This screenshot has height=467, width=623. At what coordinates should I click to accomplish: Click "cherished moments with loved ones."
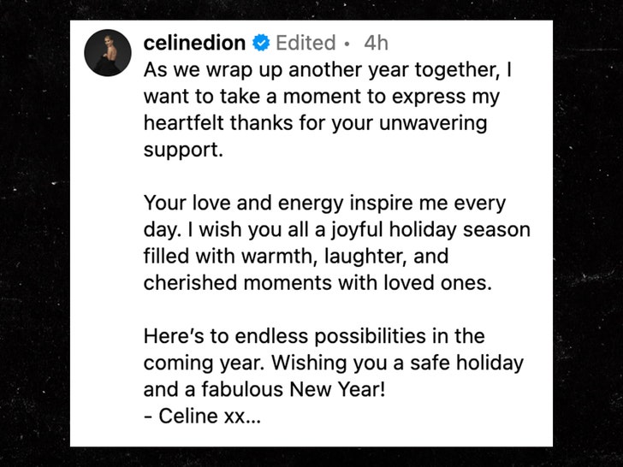pyautogui.click(x=318, y=284)
